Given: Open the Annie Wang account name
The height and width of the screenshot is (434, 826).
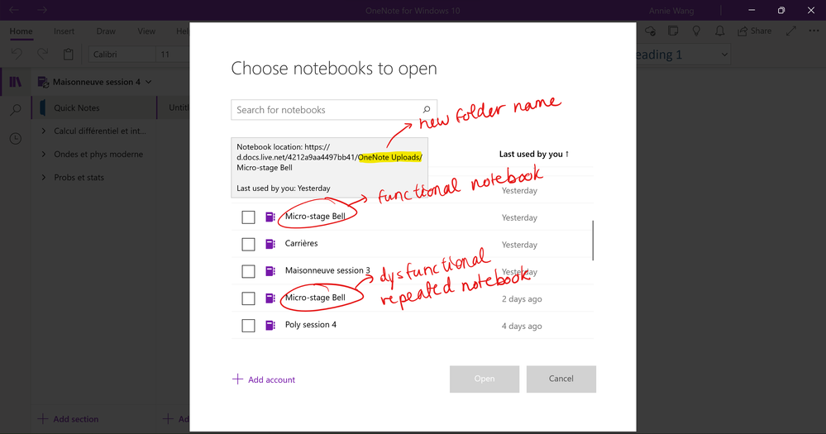Looking at the screenshot, I should (671, 11).
